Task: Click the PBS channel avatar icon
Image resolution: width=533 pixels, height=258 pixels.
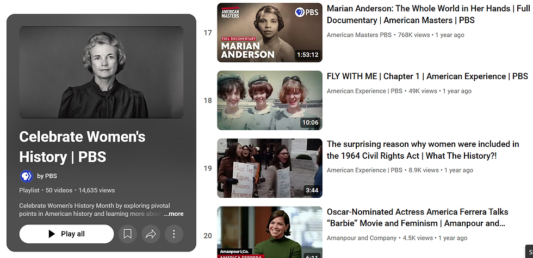Action: click(x=26, y=176)
